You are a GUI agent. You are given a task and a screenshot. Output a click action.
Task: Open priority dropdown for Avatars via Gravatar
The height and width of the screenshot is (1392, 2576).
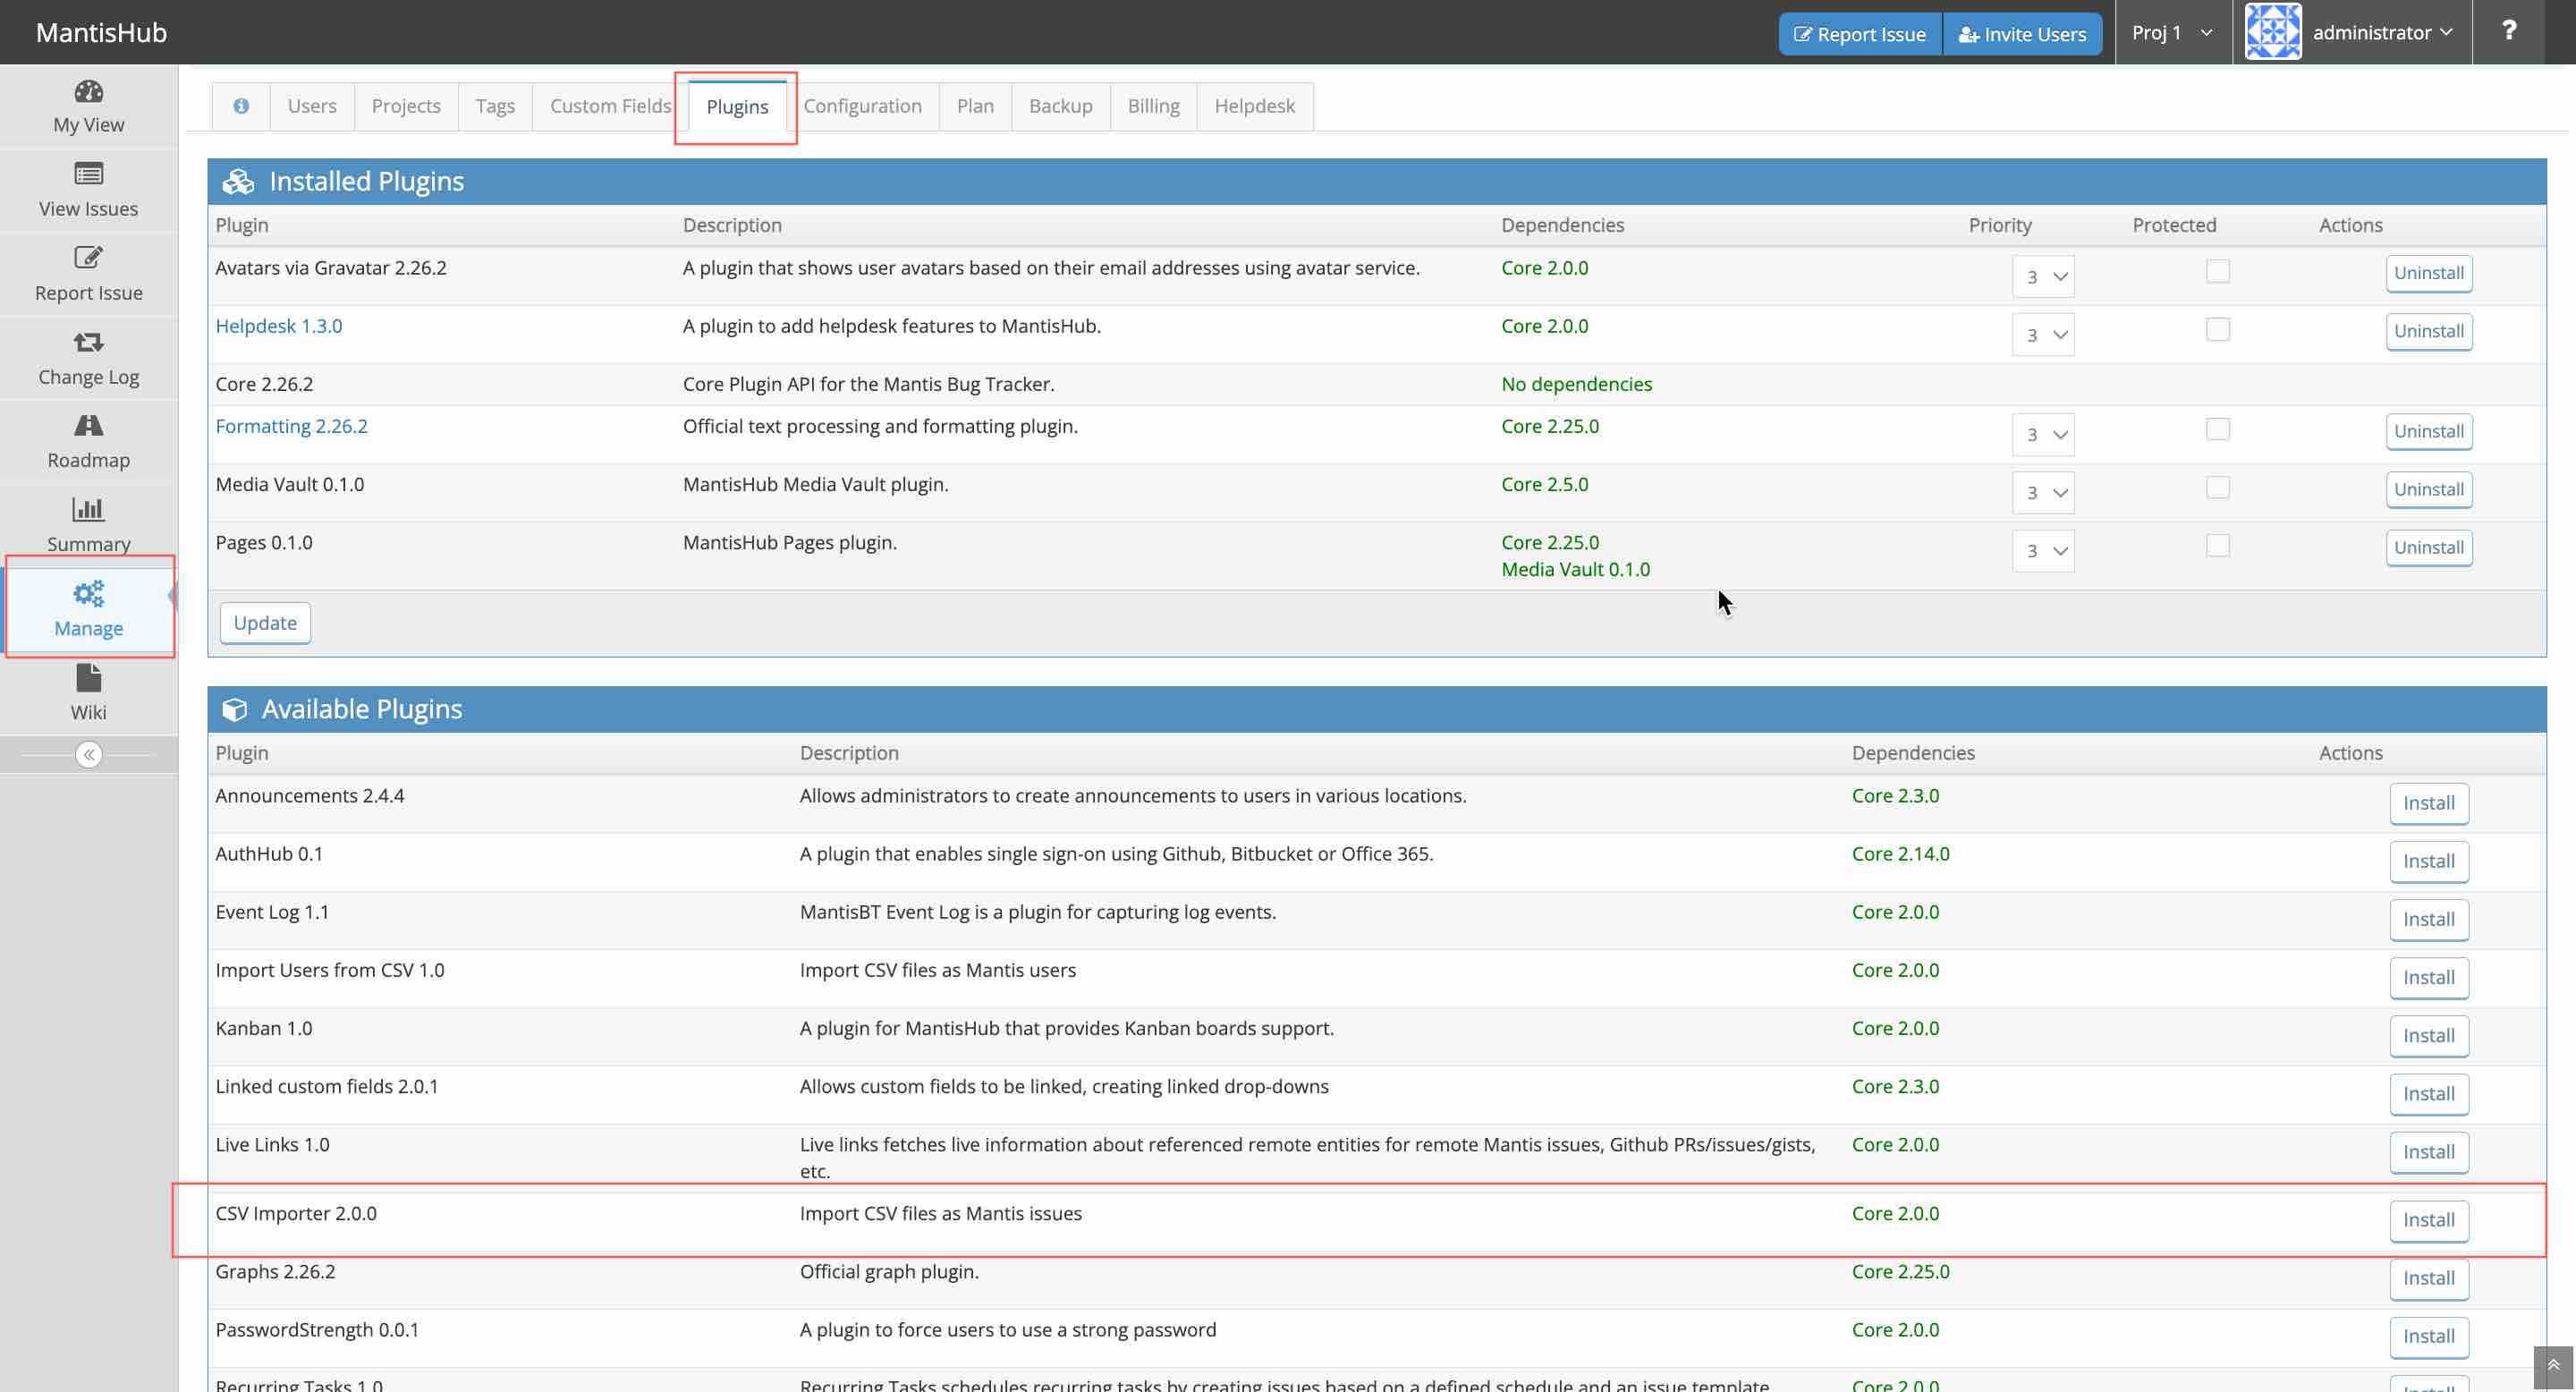2043,277
